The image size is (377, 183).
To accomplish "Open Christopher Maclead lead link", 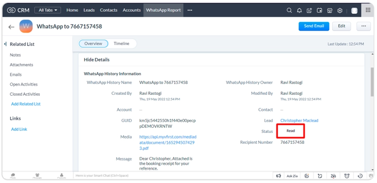I will click(299, 121).
